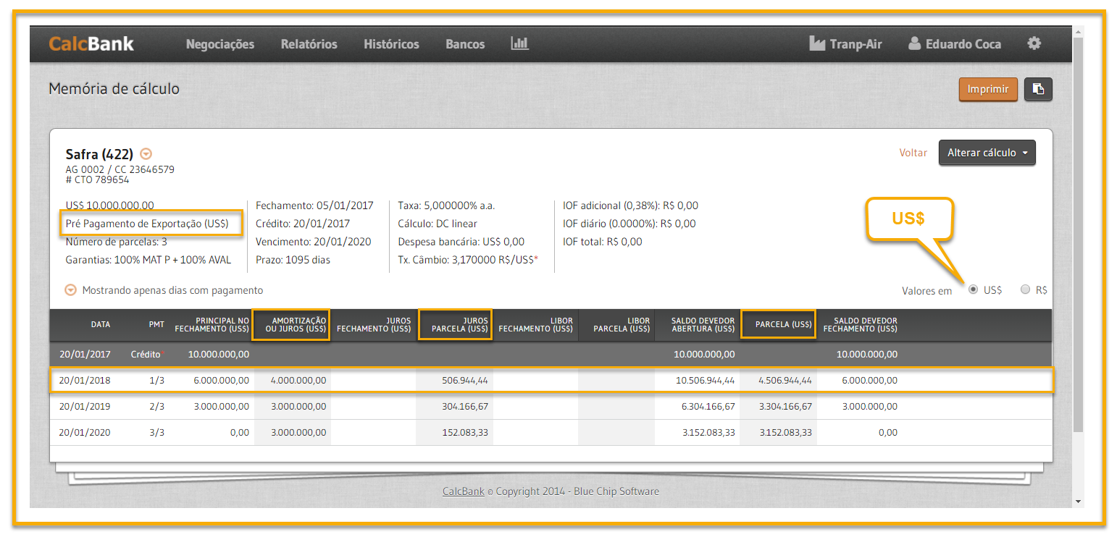Select the R$ radio button

pyautogui.click(x=1025, y=289)
